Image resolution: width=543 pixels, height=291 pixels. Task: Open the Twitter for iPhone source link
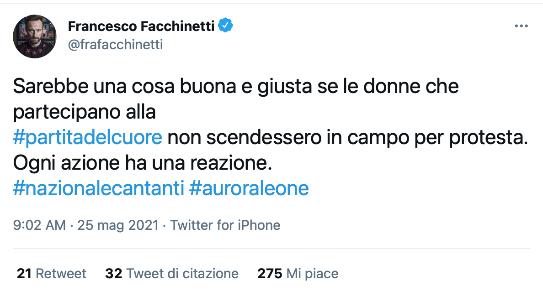point(225,225)
